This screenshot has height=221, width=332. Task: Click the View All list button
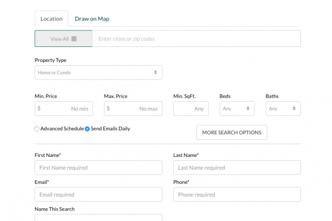pos(63,39)
